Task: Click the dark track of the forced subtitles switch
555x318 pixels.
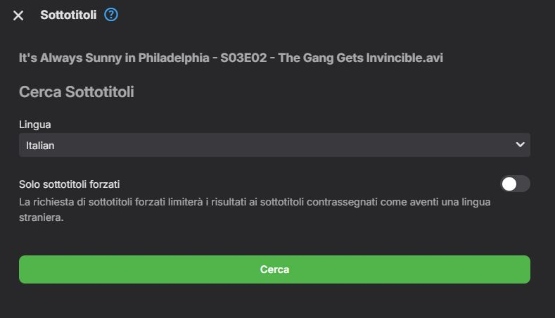Action: 523,184
